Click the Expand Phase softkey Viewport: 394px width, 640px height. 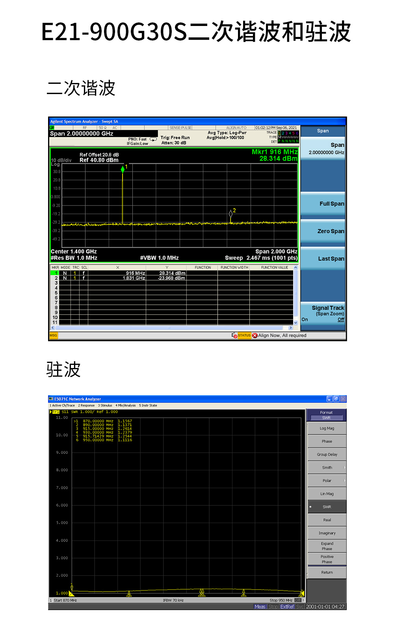[x=327, y=546]
